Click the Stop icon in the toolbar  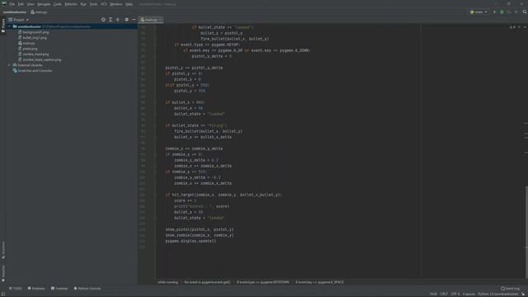[516, 12]
